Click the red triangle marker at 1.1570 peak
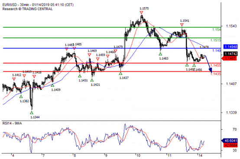The image size is (240, 159). click(x=141, y=13)
